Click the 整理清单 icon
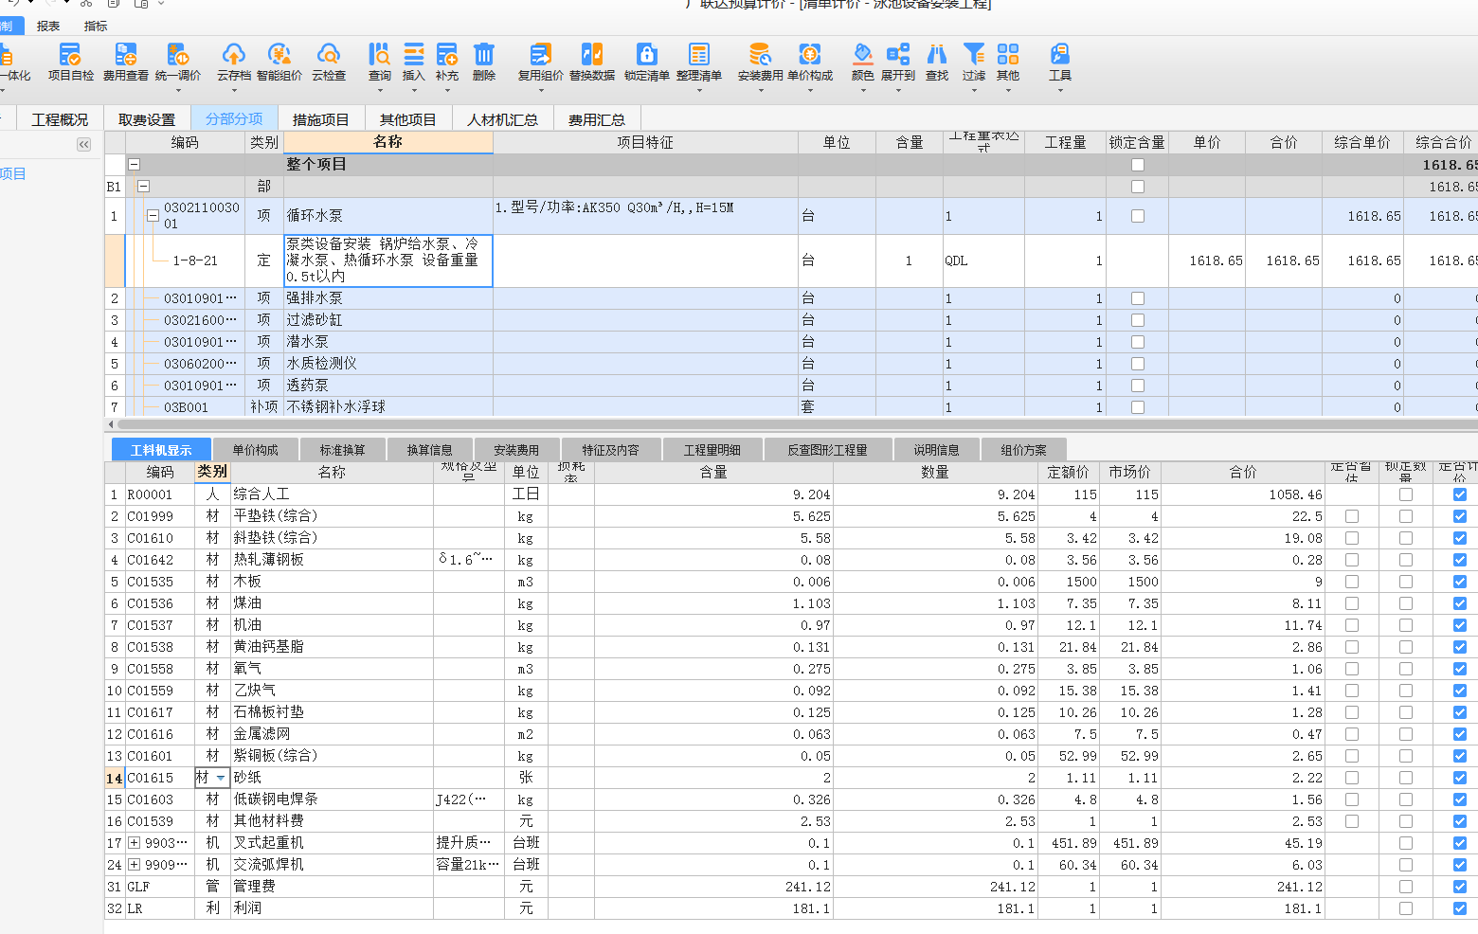 [x=699, y=62]
